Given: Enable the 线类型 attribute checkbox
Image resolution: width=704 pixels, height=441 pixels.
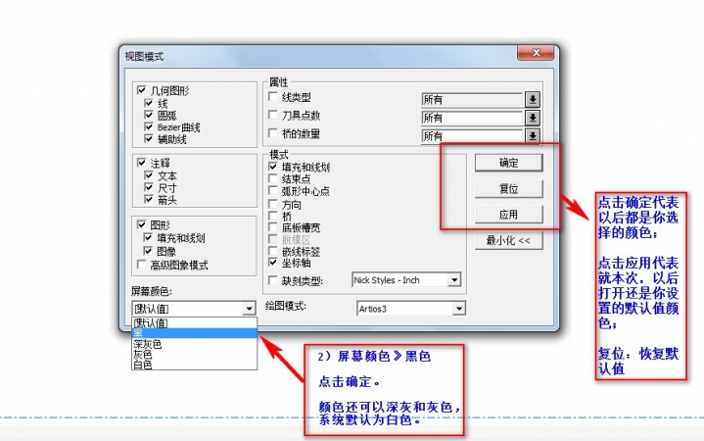Looking at the screenshot, I should (x=272, y=97).
